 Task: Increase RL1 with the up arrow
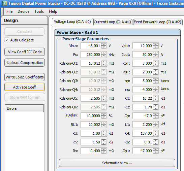(x=103, y=123)
